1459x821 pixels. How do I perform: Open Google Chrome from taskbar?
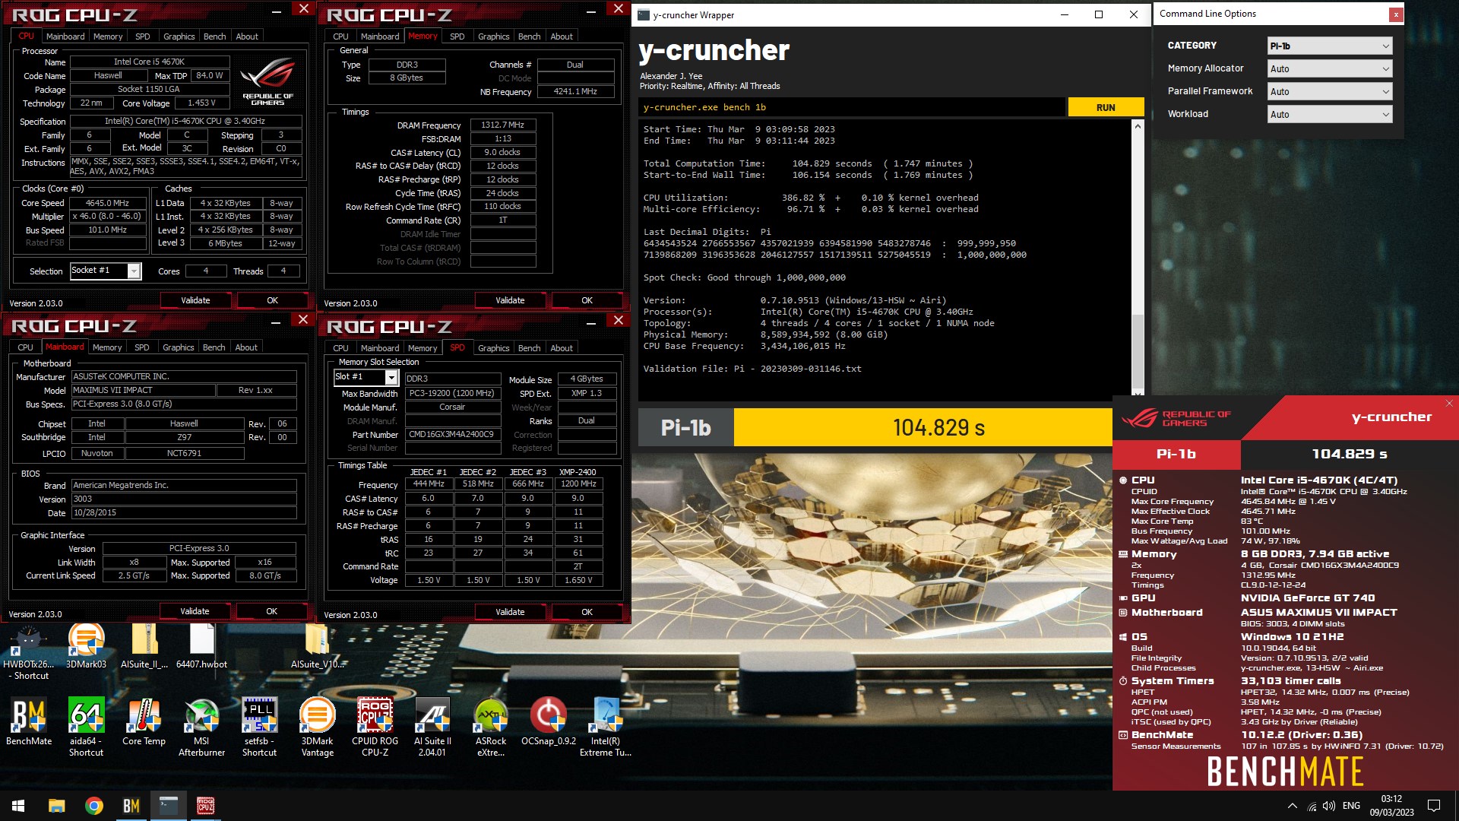click(93, 806)
